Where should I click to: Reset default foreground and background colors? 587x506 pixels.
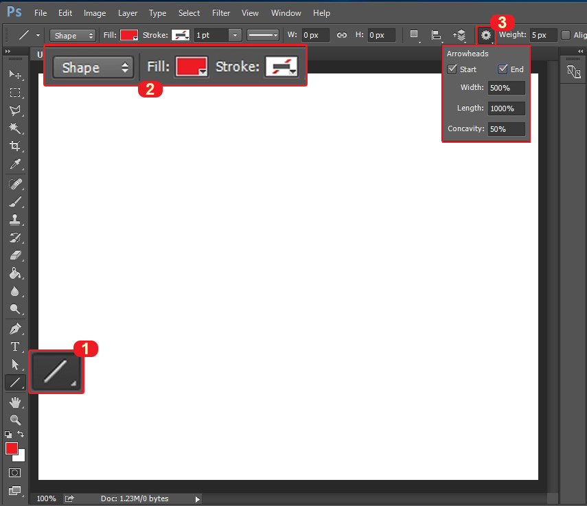[x=8, y=435]
